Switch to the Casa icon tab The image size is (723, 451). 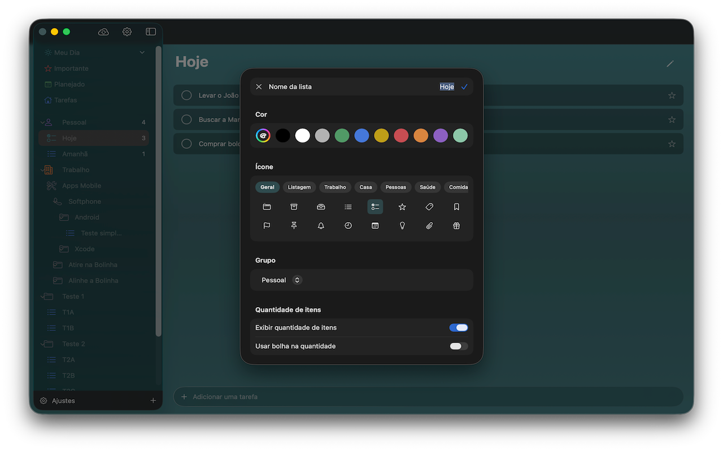[365, 187]
